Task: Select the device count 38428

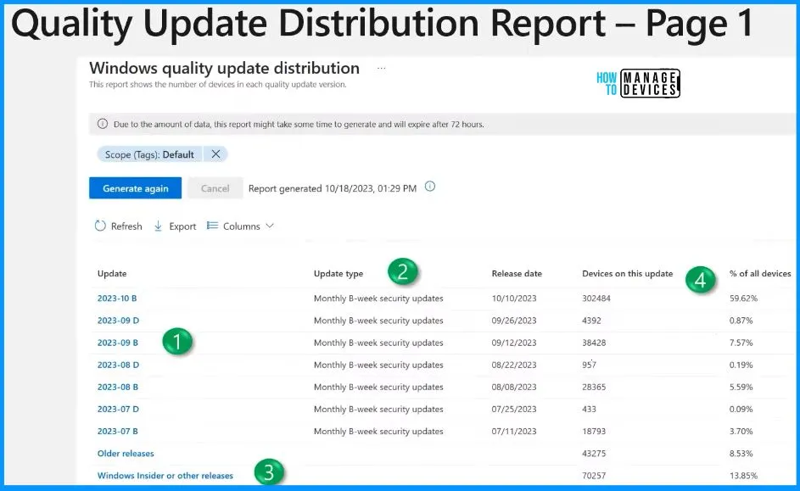Action: 594,343
